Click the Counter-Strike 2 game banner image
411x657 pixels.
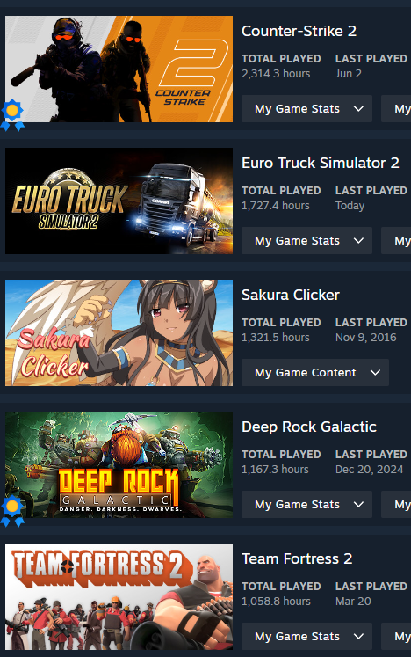point(119,69)
